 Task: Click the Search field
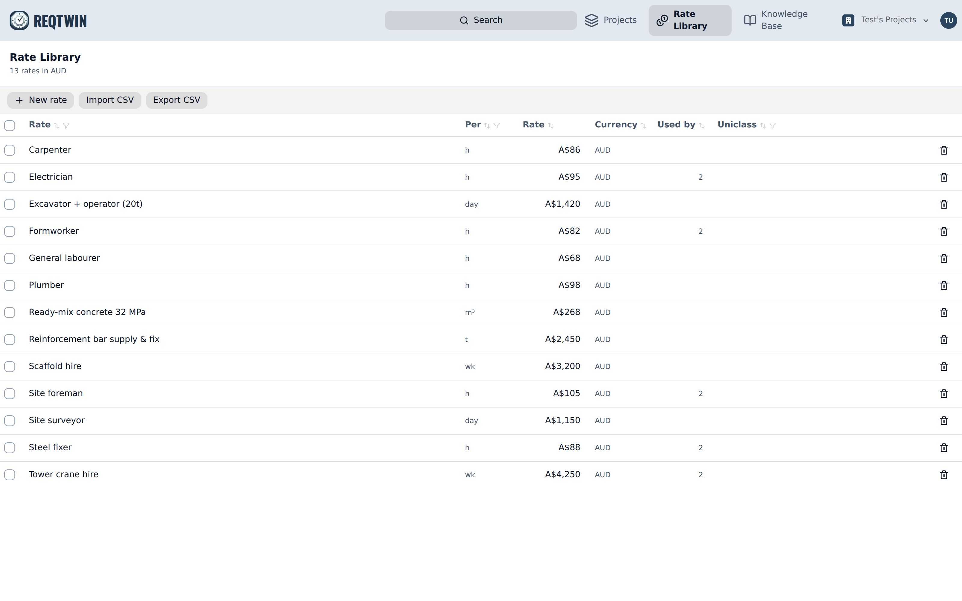[481, 20]
